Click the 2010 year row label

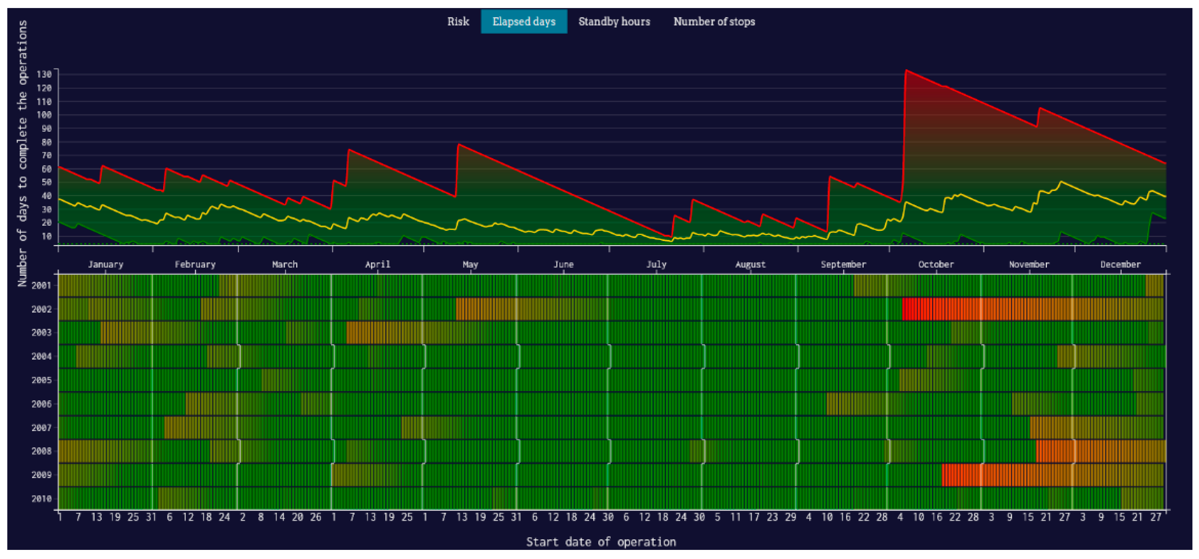point(41,498)
